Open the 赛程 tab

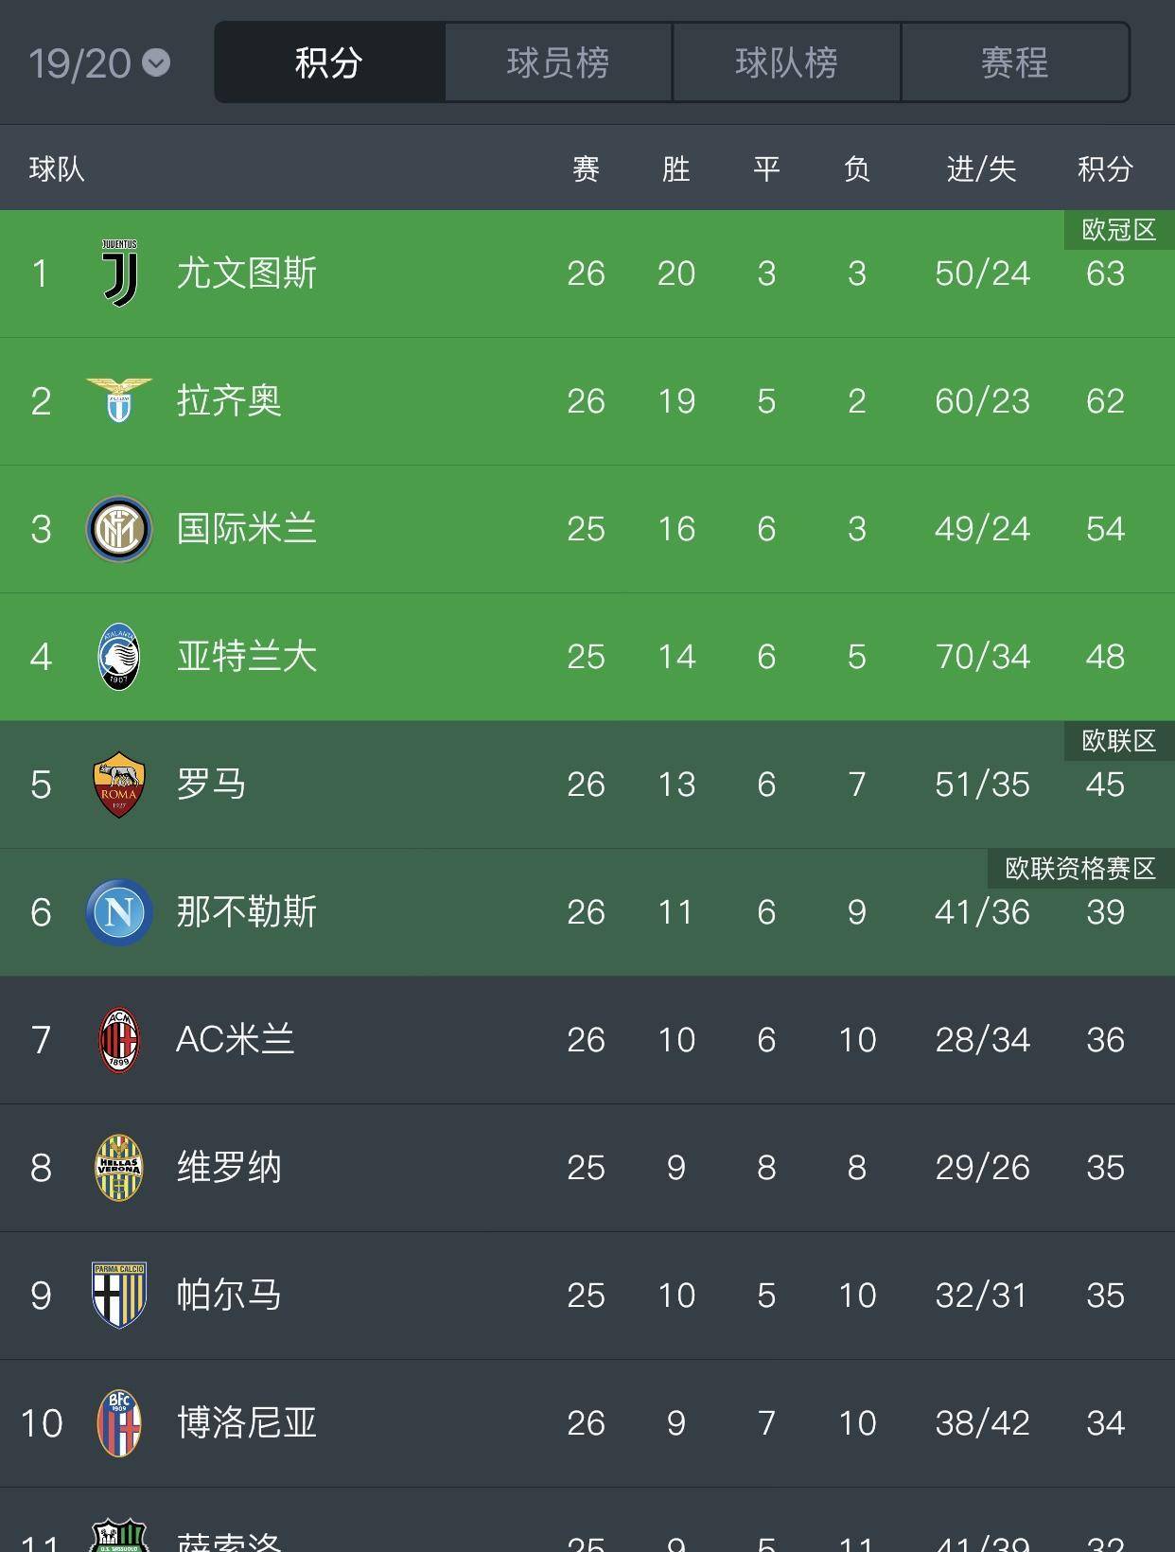click(x=1015, y=62)
